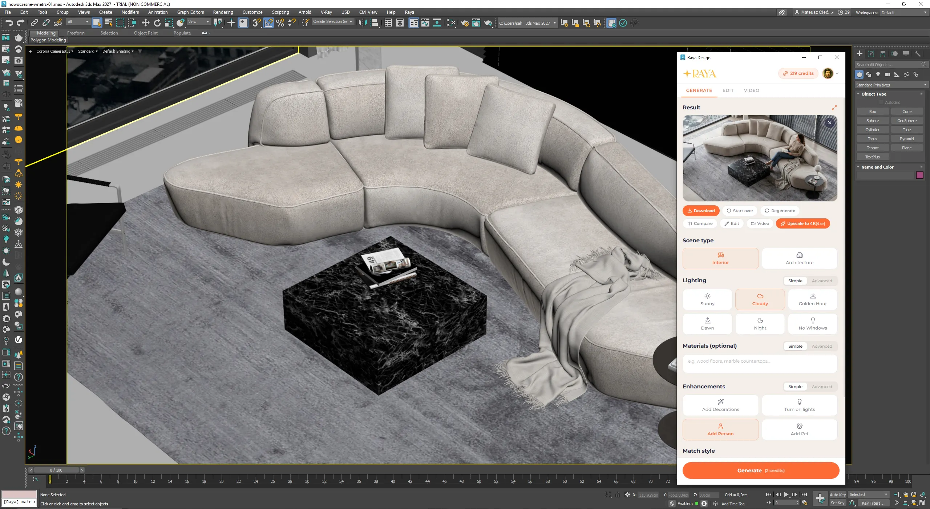Click the orange Download button
This screenshot has height=509, width=930.
click(701, 211)
